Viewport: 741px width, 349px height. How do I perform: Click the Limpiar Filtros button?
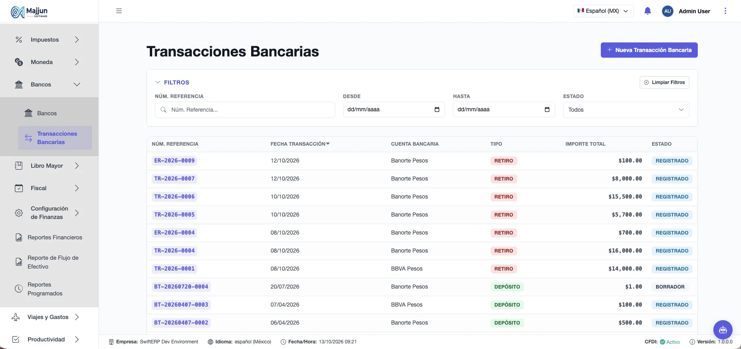[x=664, y=82]
